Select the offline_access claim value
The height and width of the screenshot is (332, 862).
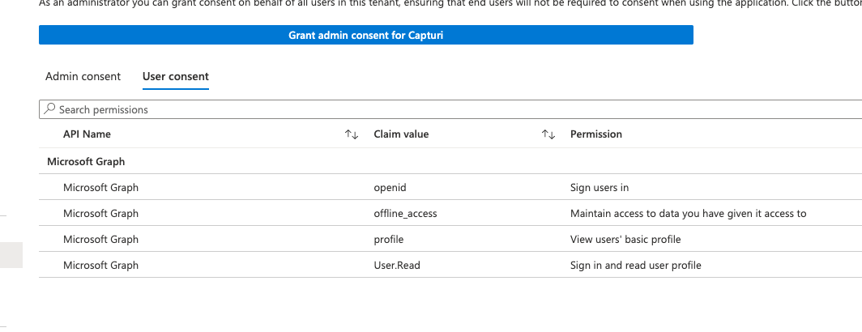pos(405,213)
